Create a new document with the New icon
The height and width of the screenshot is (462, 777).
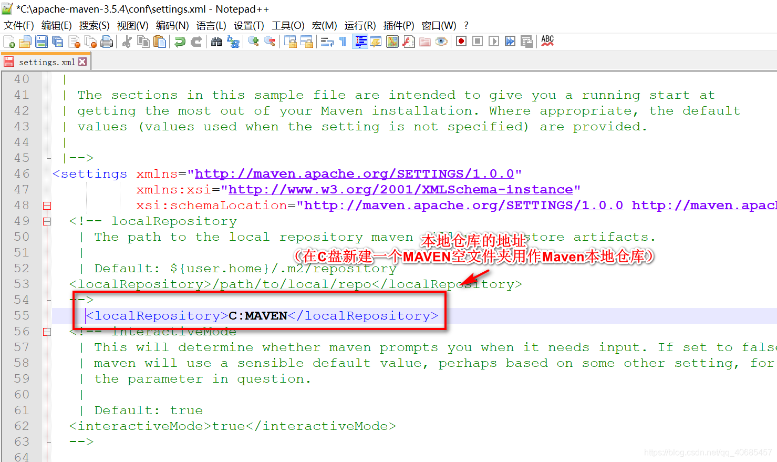coord(9,42)
